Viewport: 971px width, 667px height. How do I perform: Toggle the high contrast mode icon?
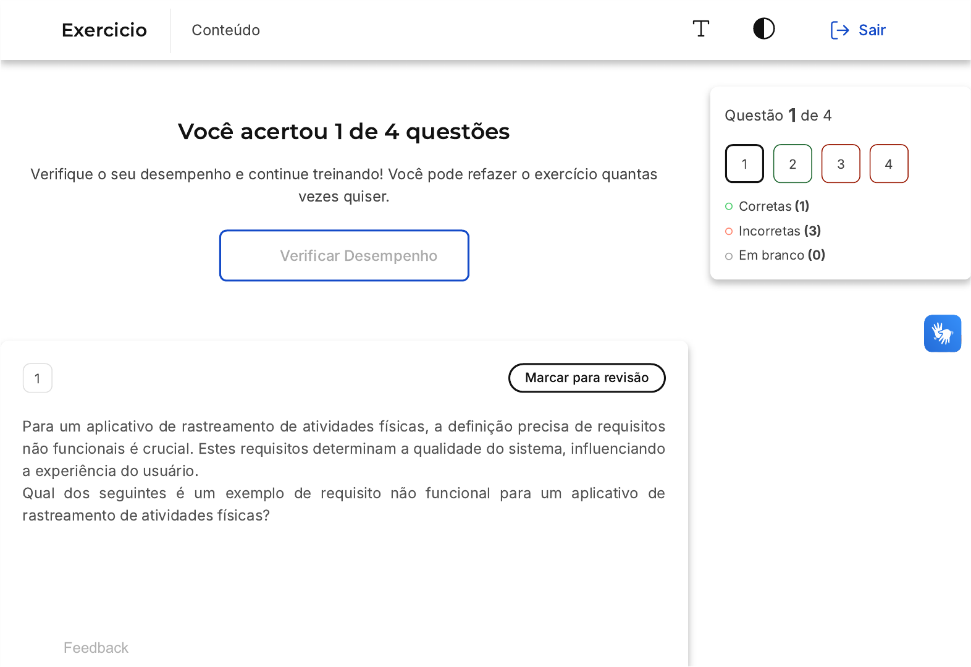pos(763,29)
